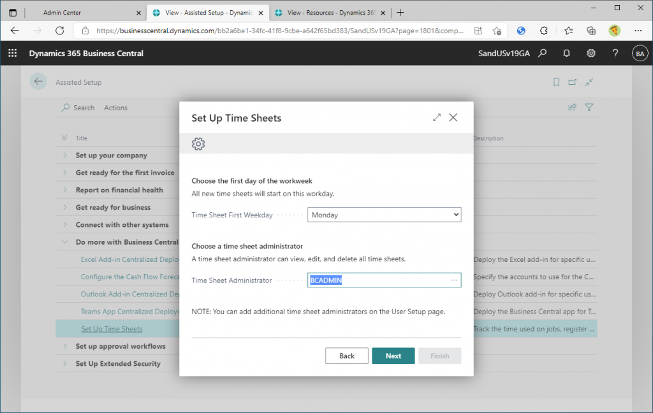
Task: Open browser profile avatar
Action: click(614, 31)
